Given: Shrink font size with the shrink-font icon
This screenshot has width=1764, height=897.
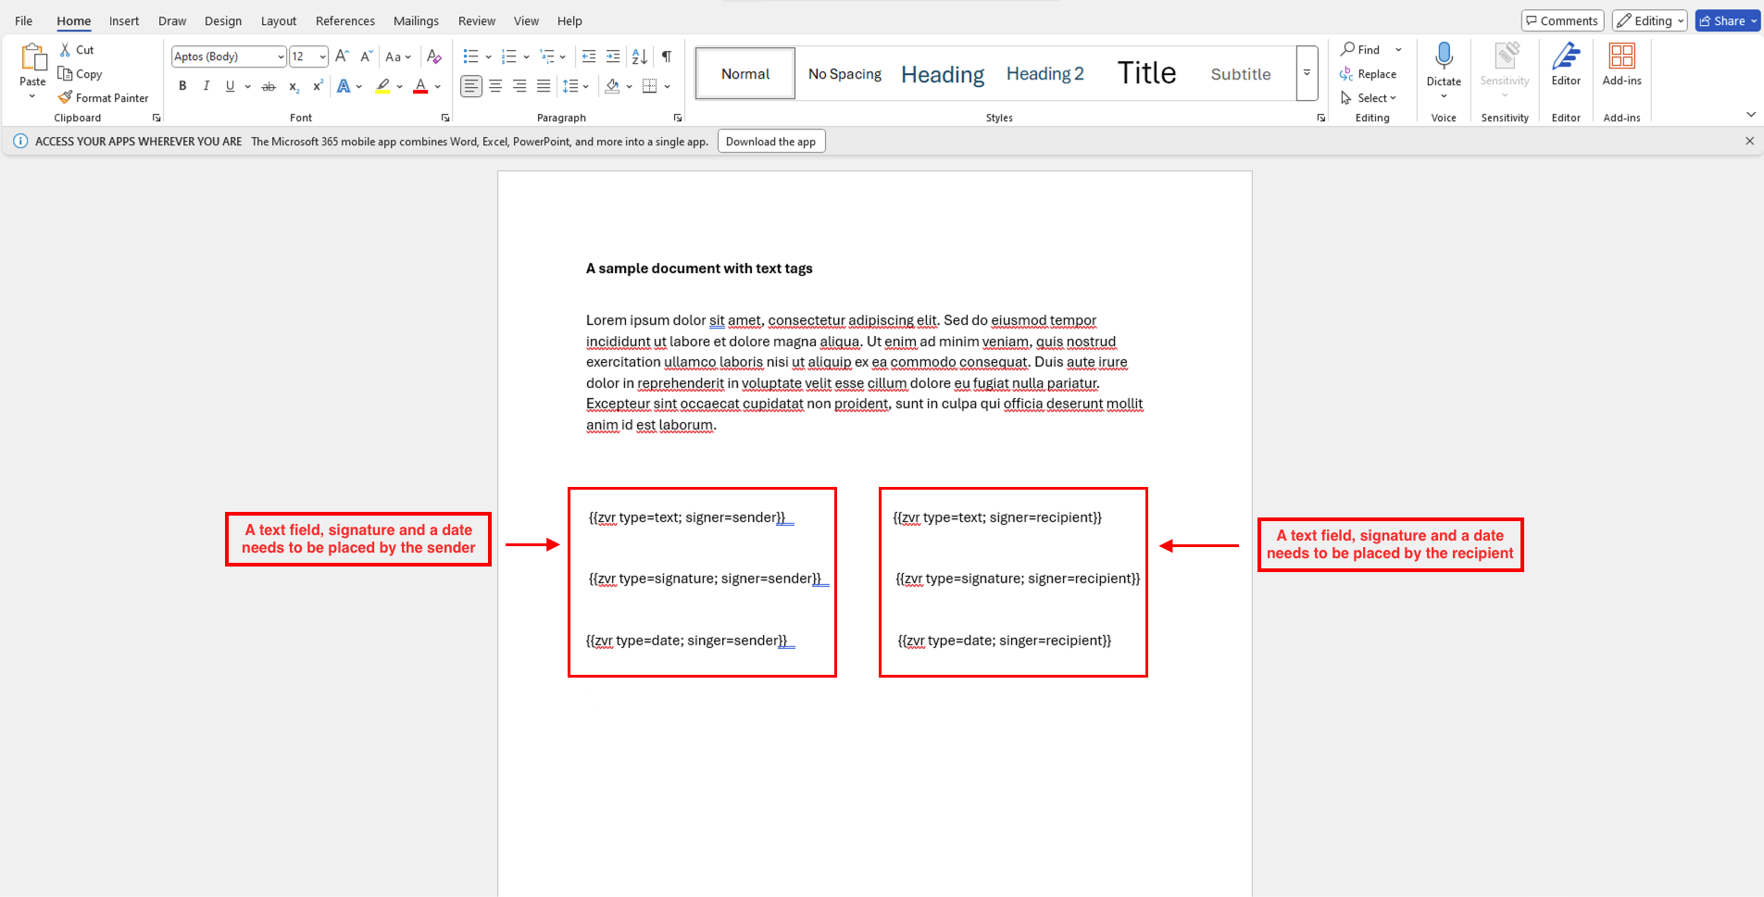Looking at the screenshot, I should pos(366,56).
